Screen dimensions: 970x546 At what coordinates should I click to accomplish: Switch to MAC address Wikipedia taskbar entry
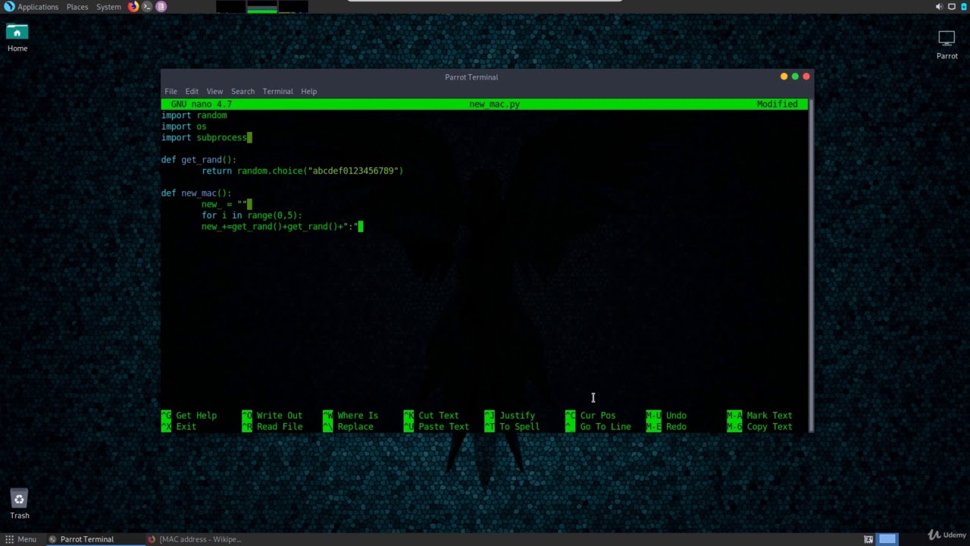pyautogui.click(x=195, y=539)
